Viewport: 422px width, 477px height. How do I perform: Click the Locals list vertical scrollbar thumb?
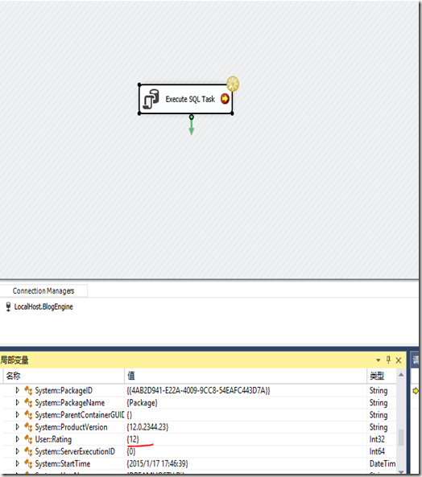401,437
